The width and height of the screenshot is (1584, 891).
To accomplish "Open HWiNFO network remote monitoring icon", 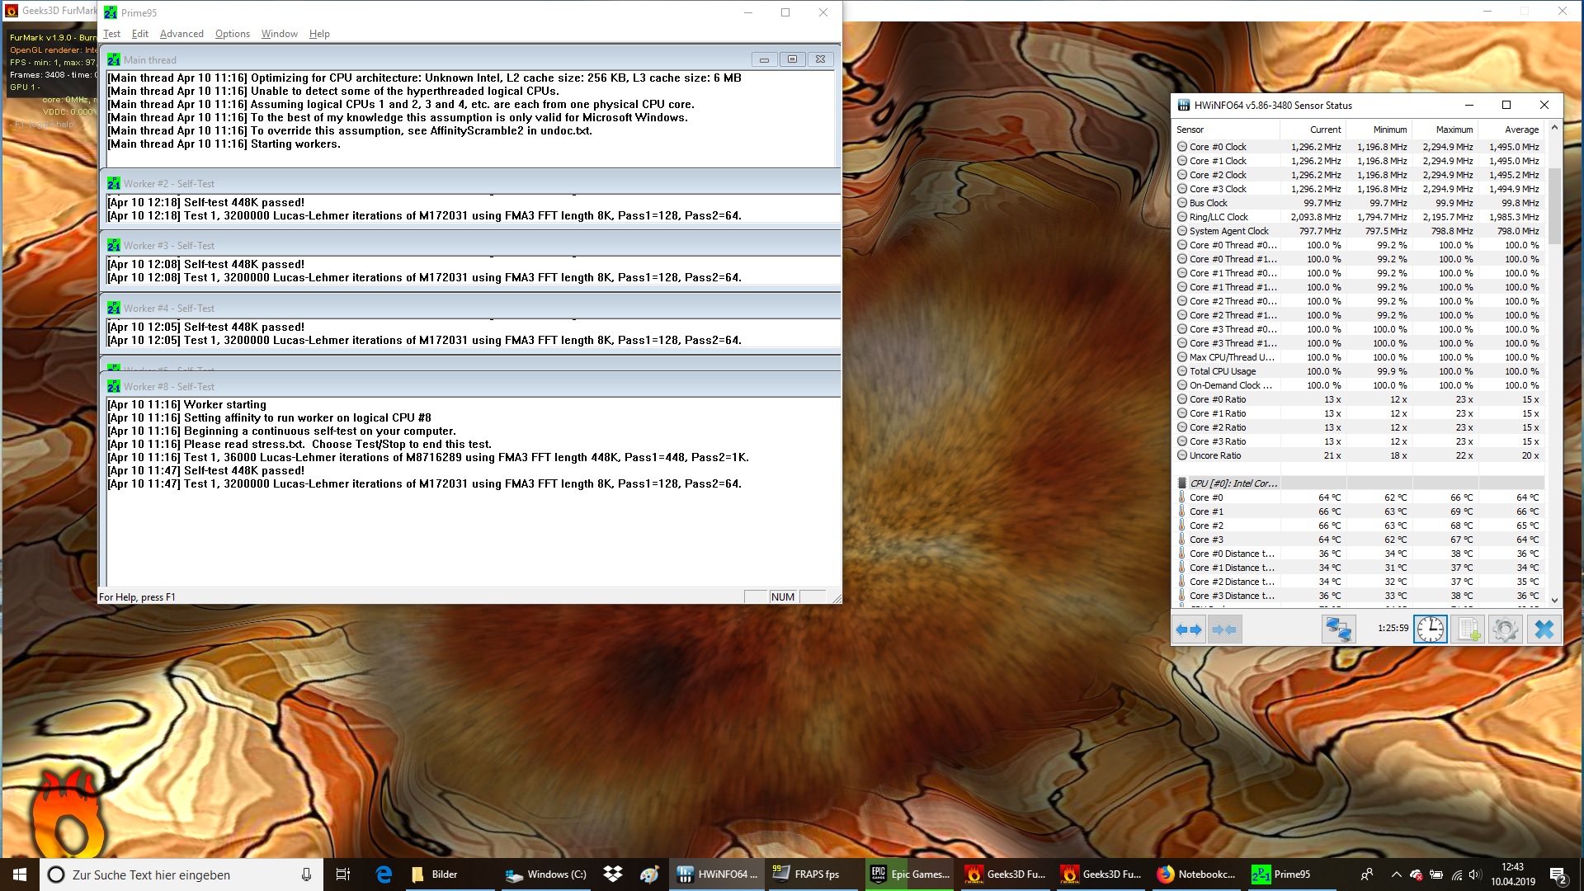I will (x=1338, y=629).
